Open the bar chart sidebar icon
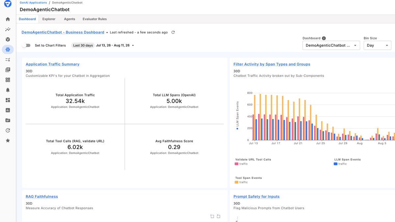 [8, 110]
